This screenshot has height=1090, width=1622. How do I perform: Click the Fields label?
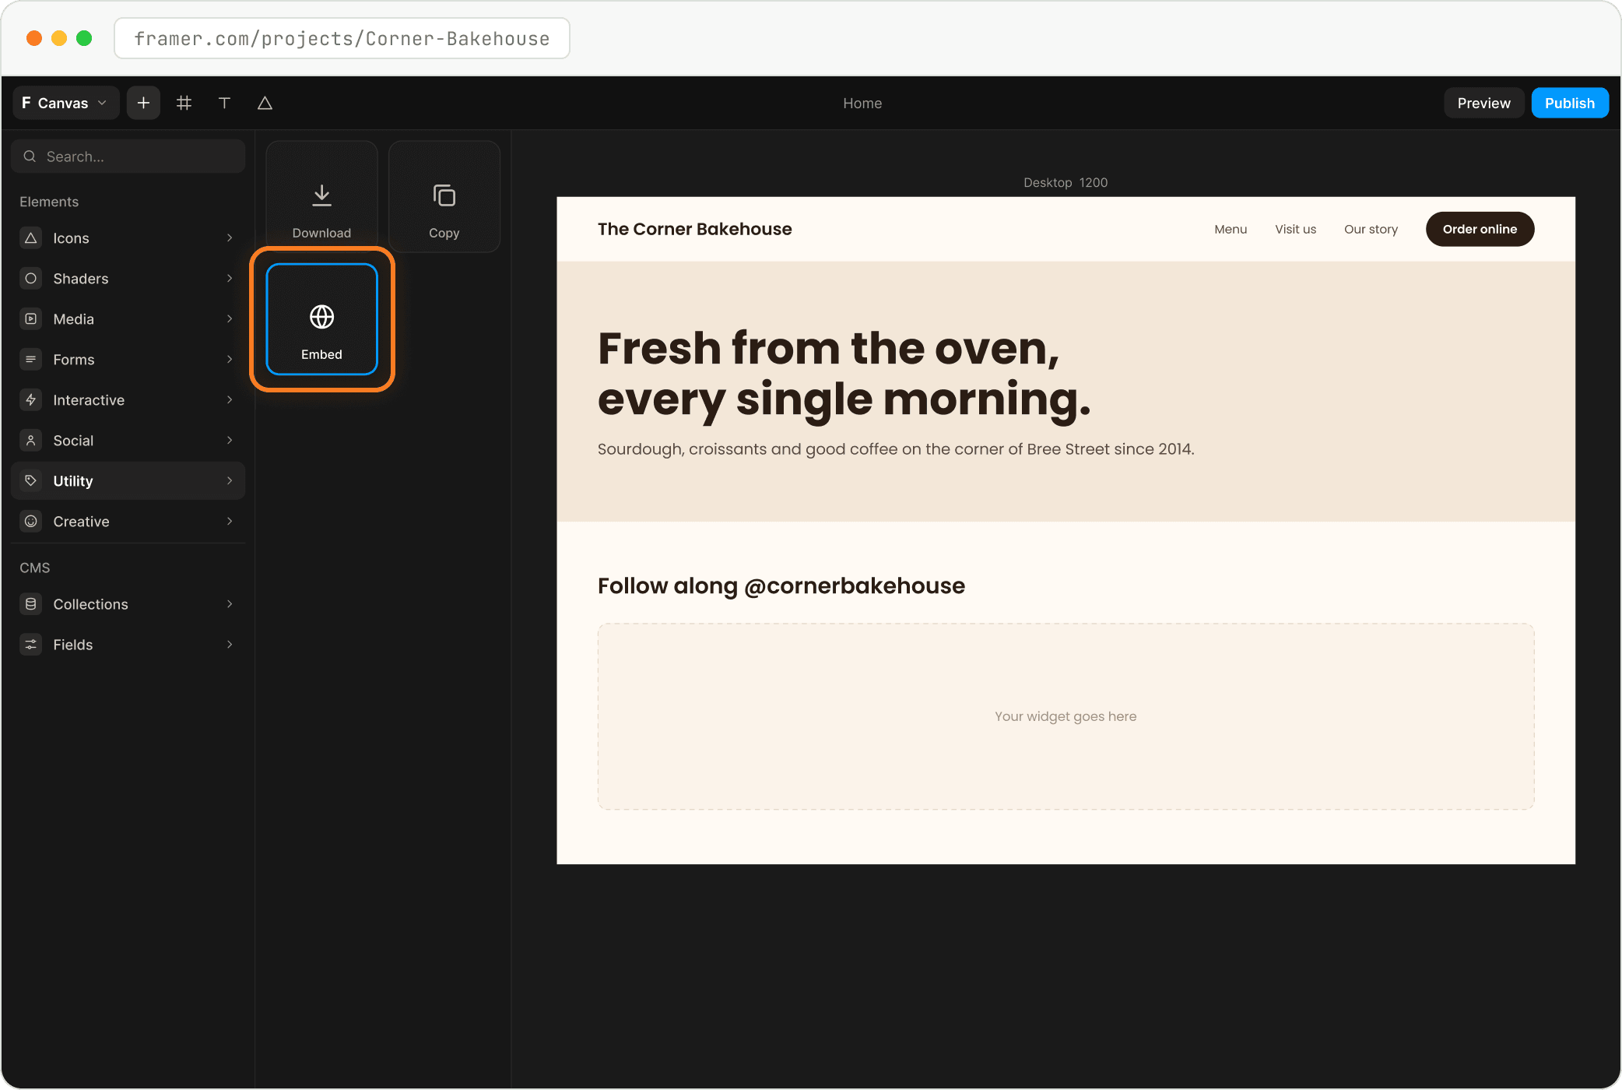pos(72,645)
